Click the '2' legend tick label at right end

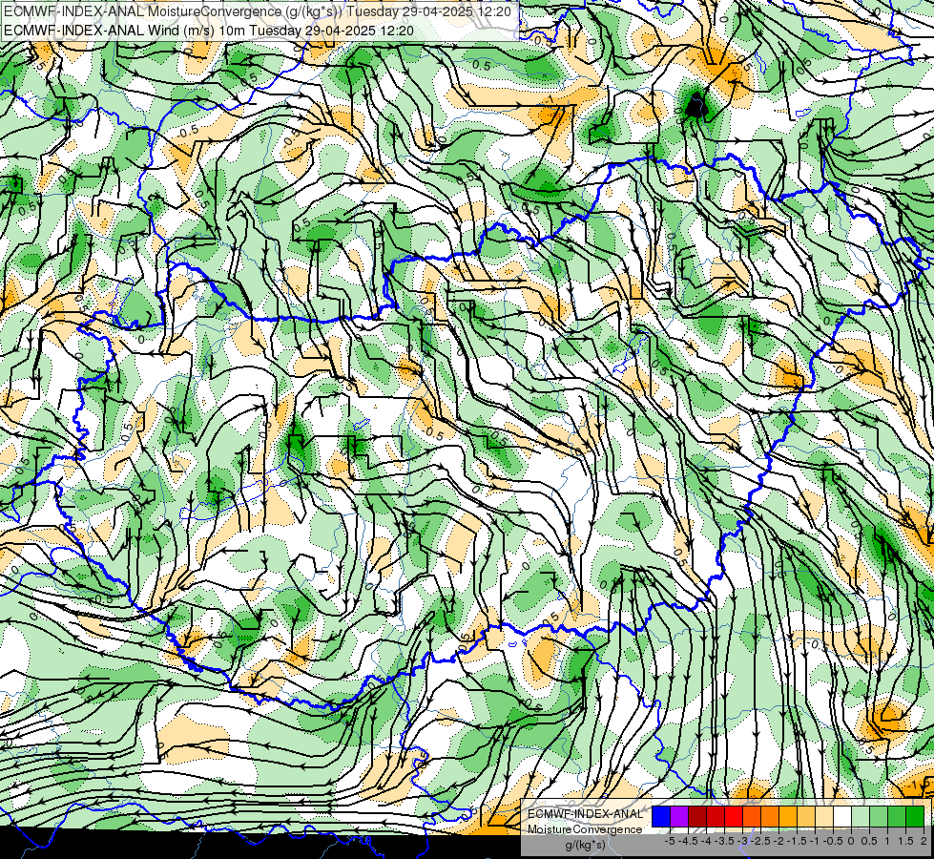point(924,841)
